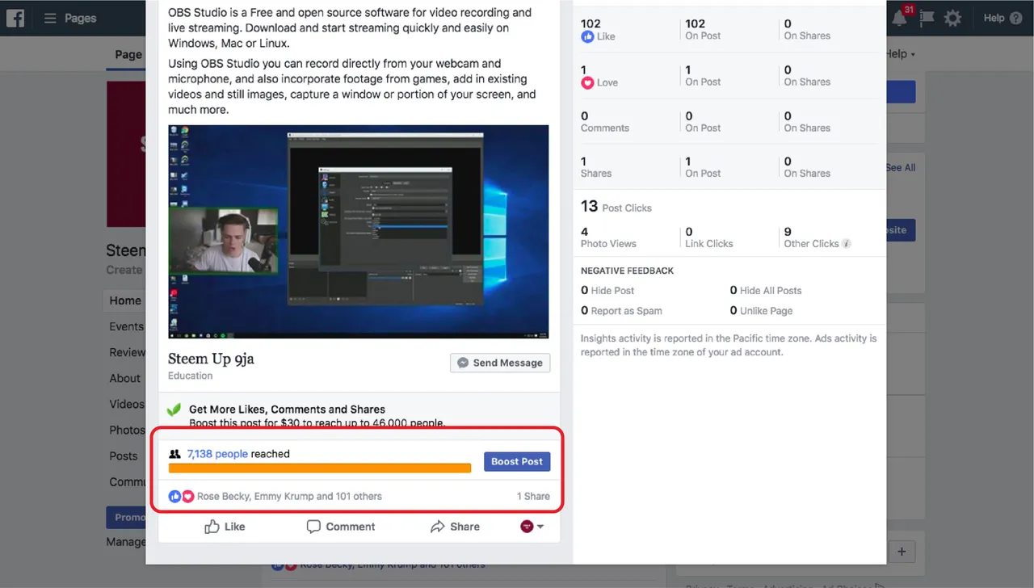Expand the Help dropdown in page bar
The height and width of the screenshot is (588, 1034).
click(901, 54)
